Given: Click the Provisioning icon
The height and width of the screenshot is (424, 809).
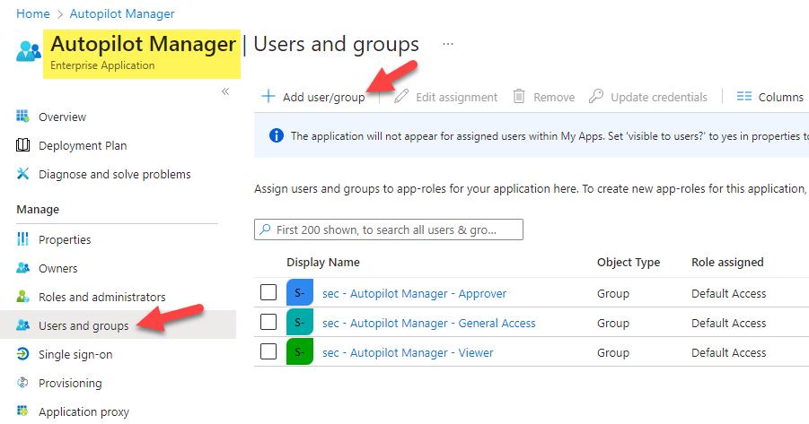Looking at the screenshot, I should coord(23,384).
